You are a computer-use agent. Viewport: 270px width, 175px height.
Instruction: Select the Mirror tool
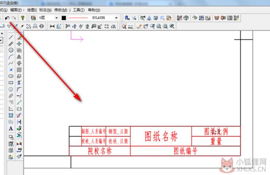coord(19,57)
